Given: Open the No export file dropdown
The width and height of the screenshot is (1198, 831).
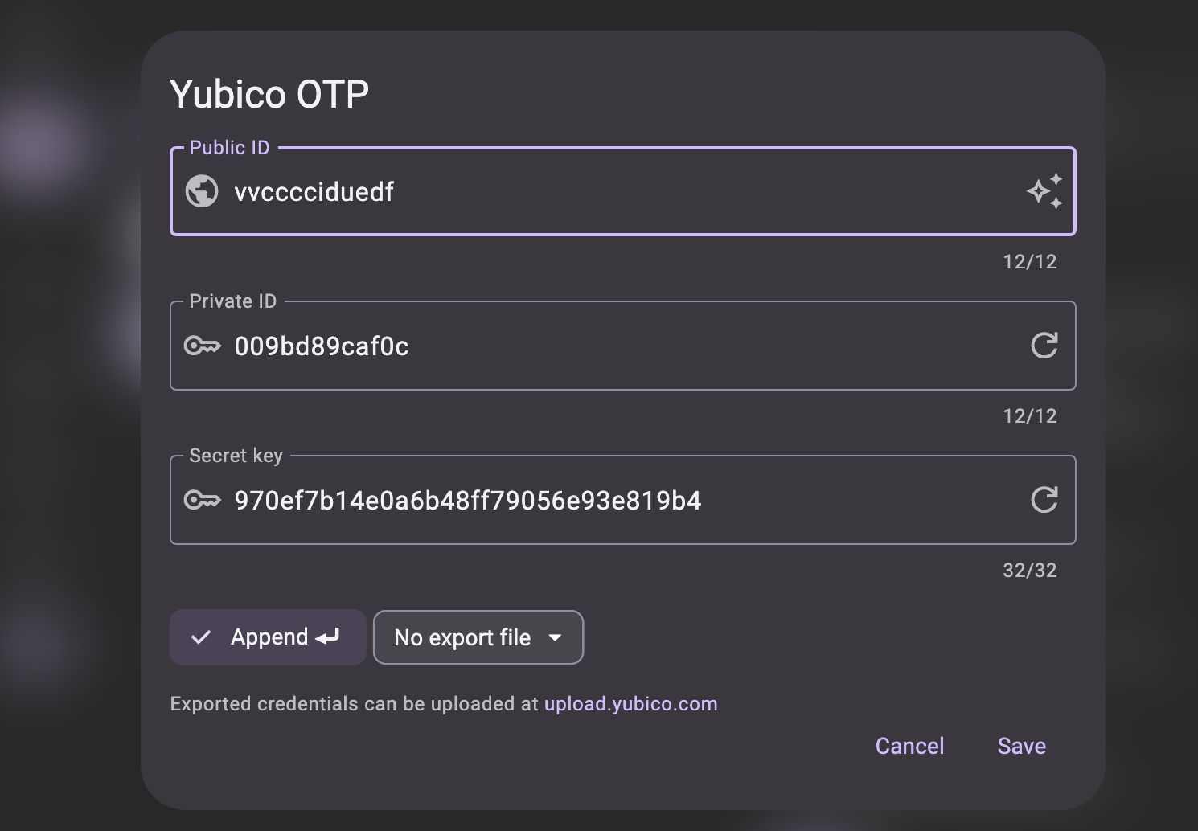Looking at the screenshot, I should (x=478, y=637).
